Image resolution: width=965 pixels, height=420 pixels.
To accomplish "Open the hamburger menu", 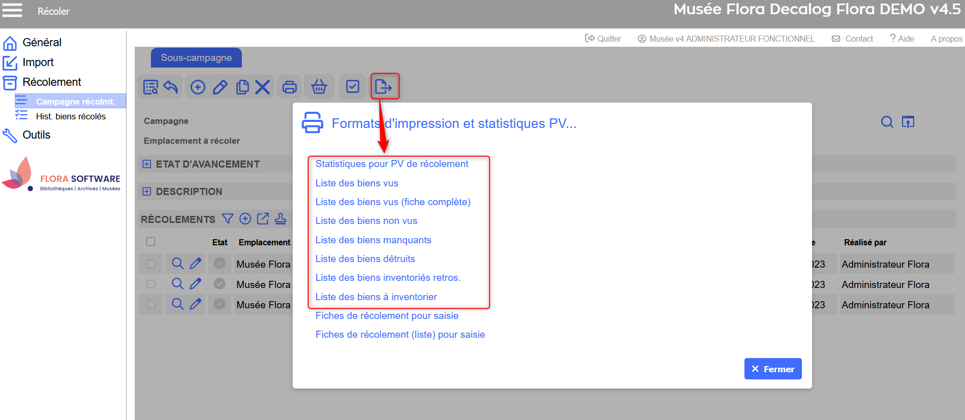I will 12,10.
